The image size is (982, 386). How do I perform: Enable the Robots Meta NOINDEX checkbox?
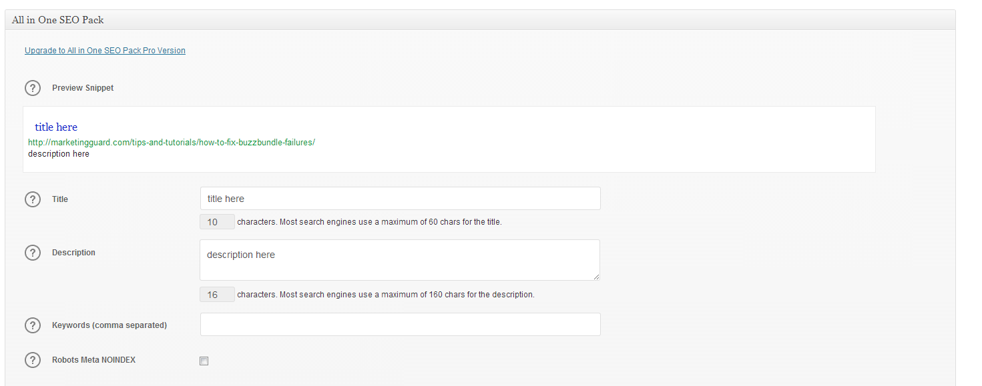pos(204,361)
